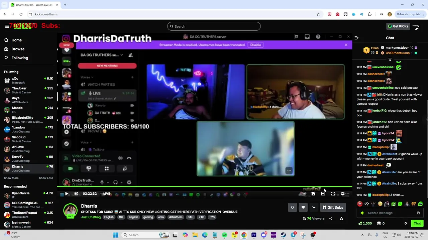The image size is (428, 240).
Task: Open the BSPGamingREAL recommended channel
Action: click(28, 205)
